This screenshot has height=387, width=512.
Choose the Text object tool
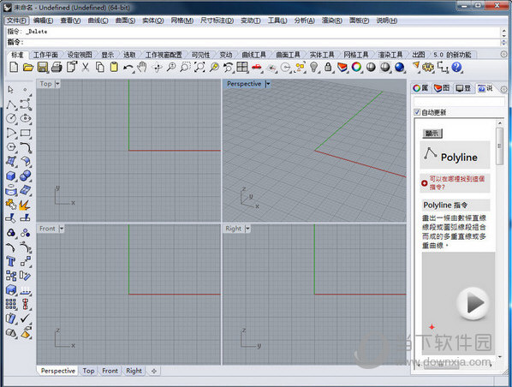[x=11, y=261]
